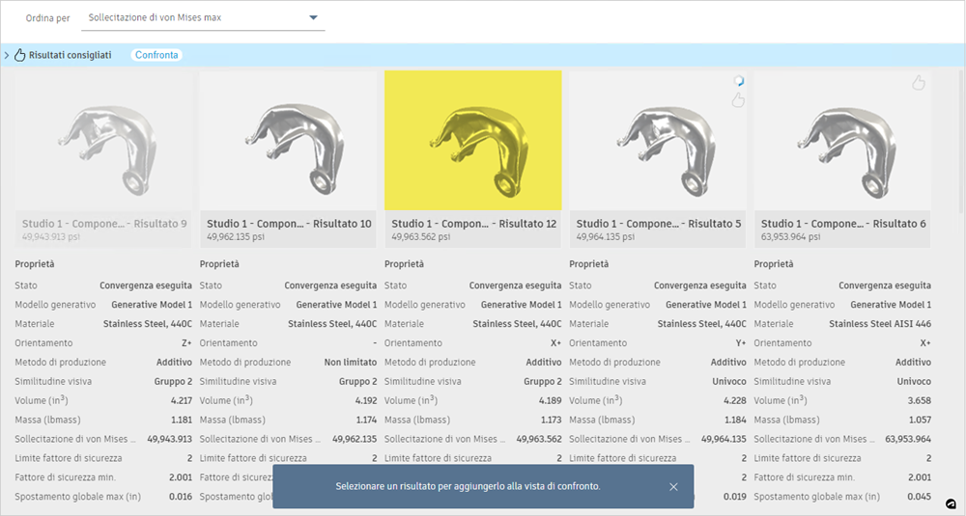The height and width of the screenshot is (516, 966).
Task: Click the Confronta button
Action: click(156, 55)
